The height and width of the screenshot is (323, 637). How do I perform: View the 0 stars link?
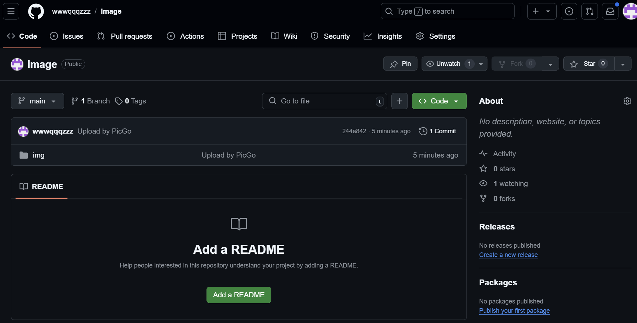coord(497,169)
